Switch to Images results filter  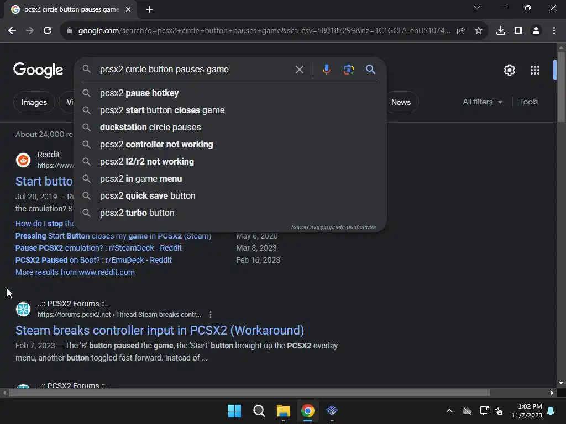coord(34,102)
